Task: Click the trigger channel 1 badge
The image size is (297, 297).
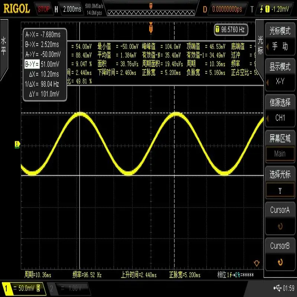Action: point(267,9)
